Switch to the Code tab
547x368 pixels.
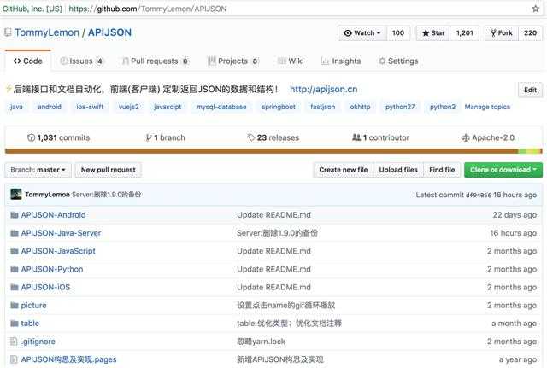point(28,61)
